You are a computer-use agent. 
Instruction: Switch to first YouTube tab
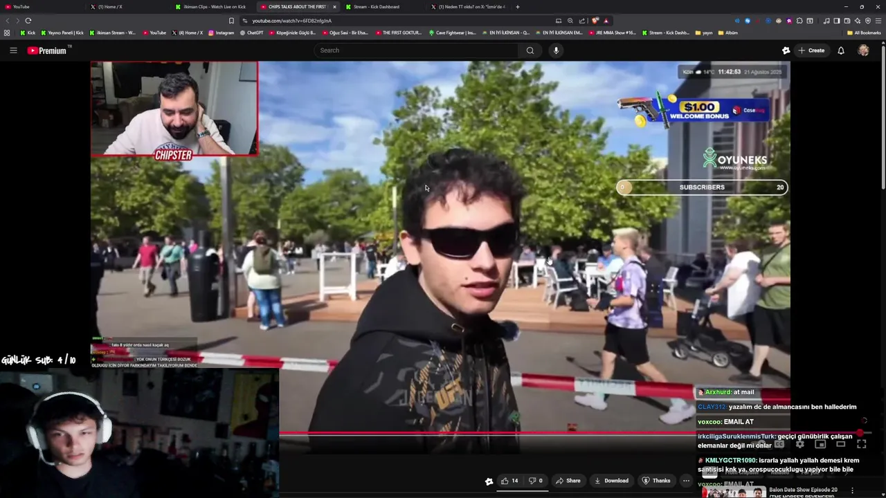42,7
